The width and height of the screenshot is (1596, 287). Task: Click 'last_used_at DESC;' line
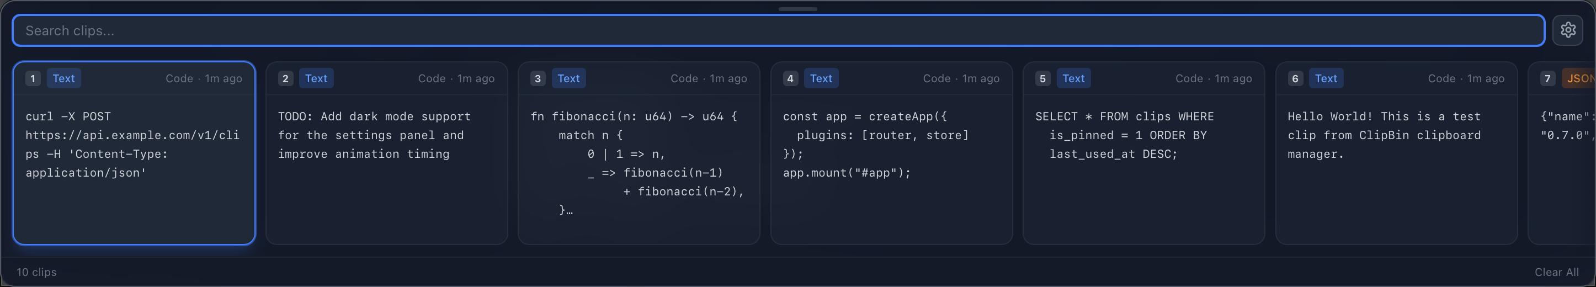click(1113, 154)
